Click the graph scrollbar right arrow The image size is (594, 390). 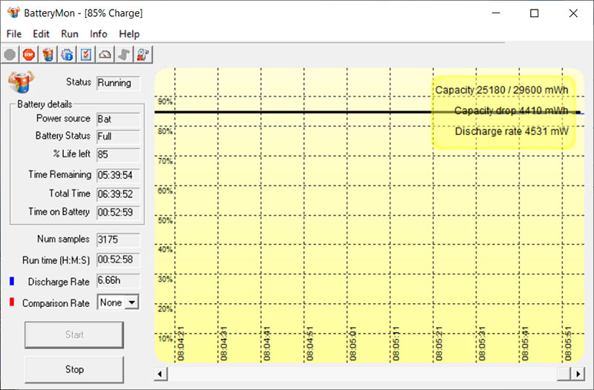(578, 374)
